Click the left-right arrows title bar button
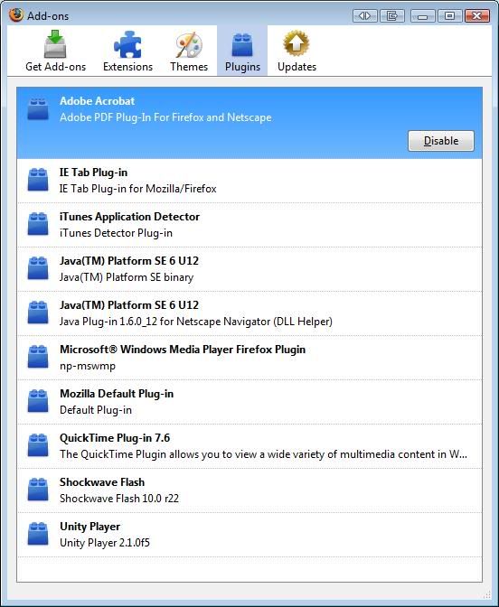The width and height of the screenshot is (499, 607). coord(365,16)
